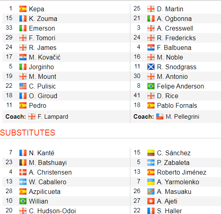The image size is (221, 214).
Task: Open K. Zouma player link
Action: coord(43,19)
